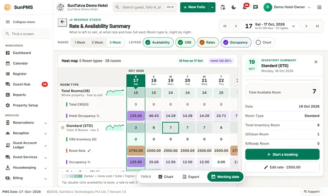Select Sun 18 column header
Viewport: 328px width, 196px height.
pos(154,80)
